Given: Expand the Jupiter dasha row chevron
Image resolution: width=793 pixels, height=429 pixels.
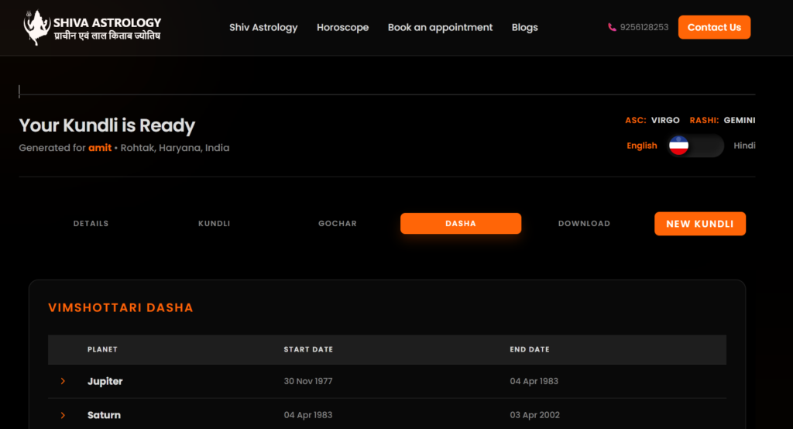Looking at the screenshot, I should click(x=63, y=381).
